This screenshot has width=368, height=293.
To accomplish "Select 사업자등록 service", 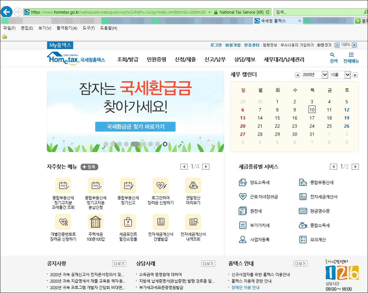I will 254,239.
